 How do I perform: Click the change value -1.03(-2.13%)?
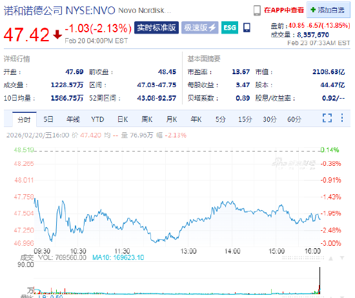pos(98,28)
